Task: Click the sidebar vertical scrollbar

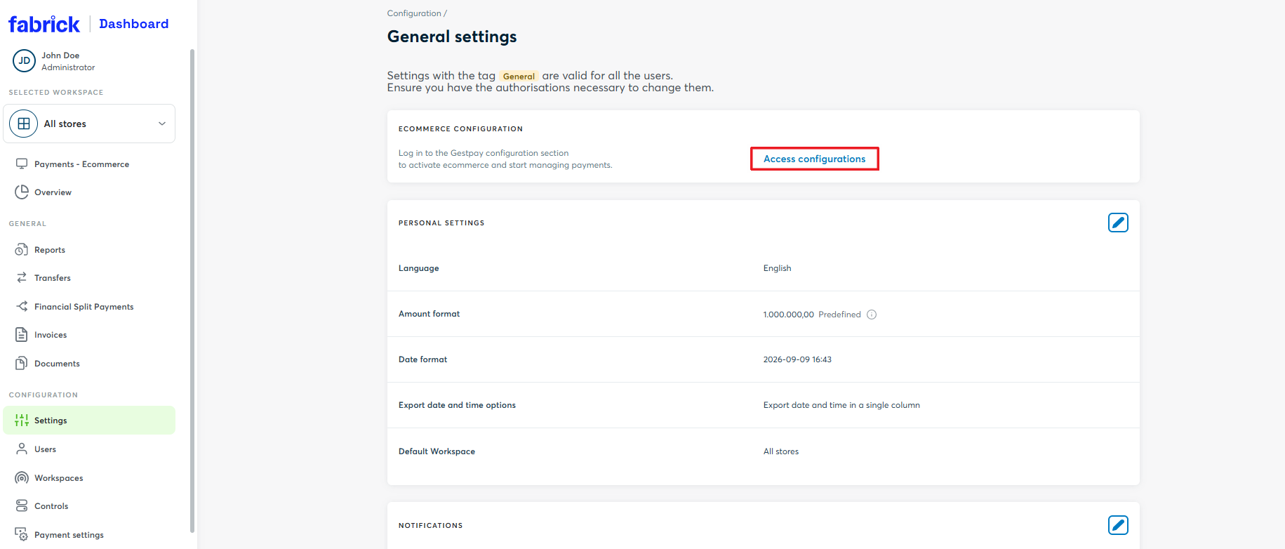Action: [192, 291]
